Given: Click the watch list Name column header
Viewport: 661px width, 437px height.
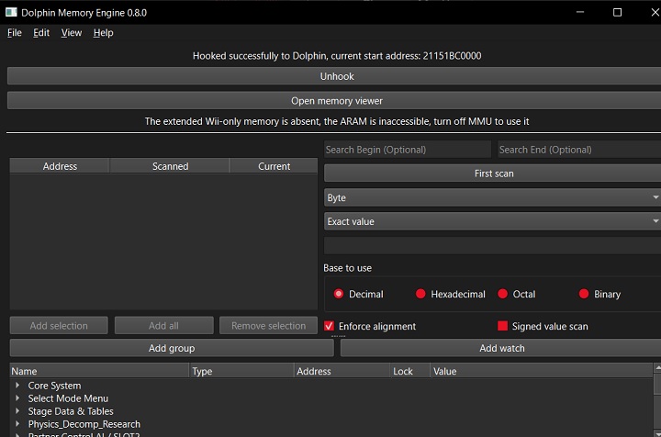Looking at the screenshot, I should [99, 371].
